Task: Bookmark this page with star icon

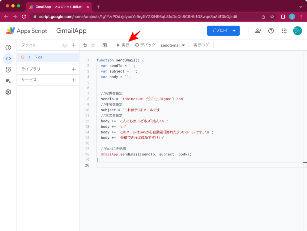Action: 272,17
